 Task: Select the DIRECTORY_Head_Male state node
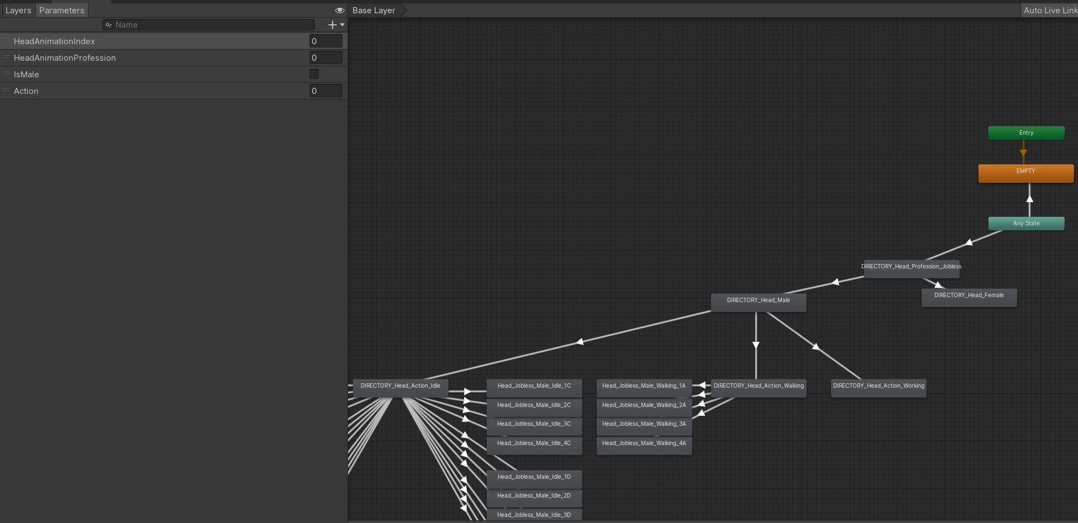[758, 302]
